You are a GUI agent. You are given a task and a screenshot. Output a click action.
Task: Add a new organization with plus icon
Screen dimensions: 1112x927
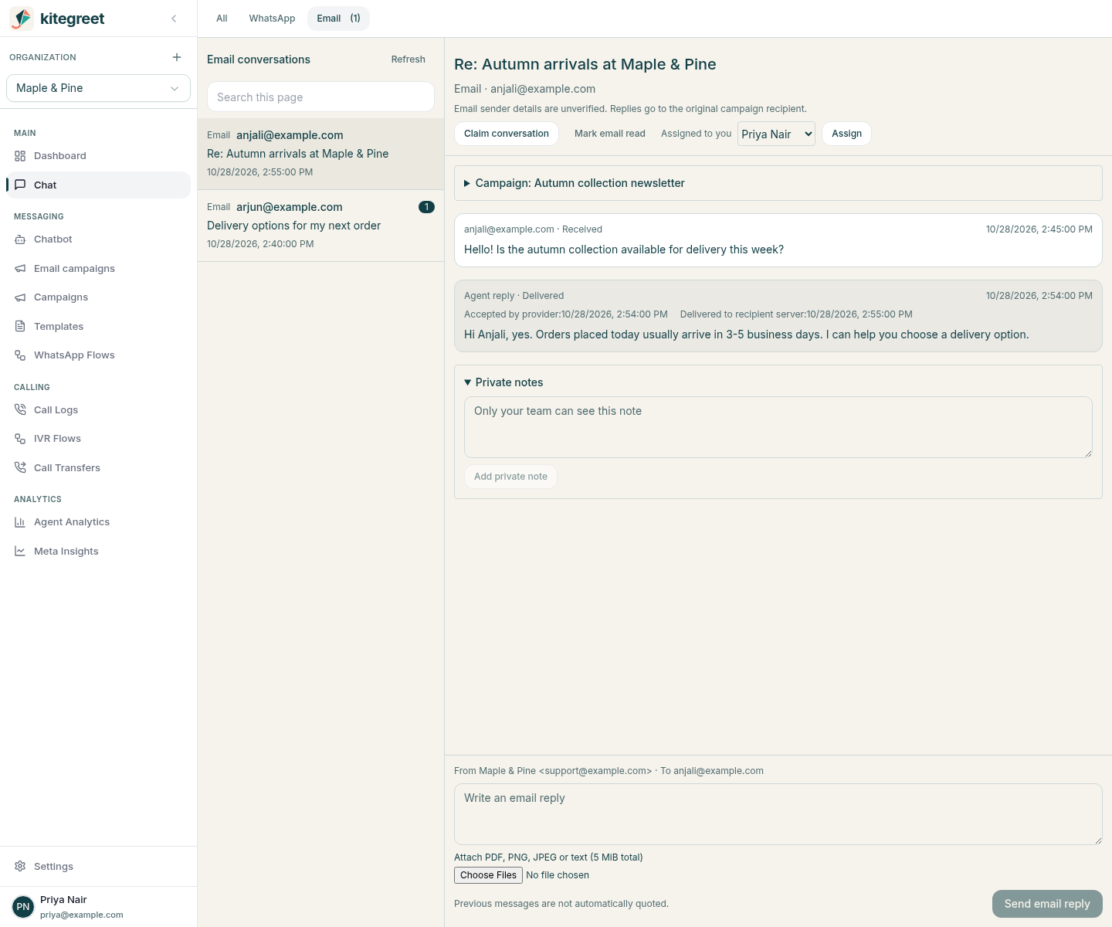[177, 57]
